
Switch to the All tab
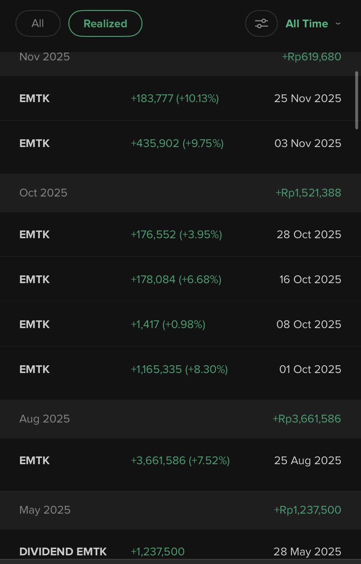38,23
